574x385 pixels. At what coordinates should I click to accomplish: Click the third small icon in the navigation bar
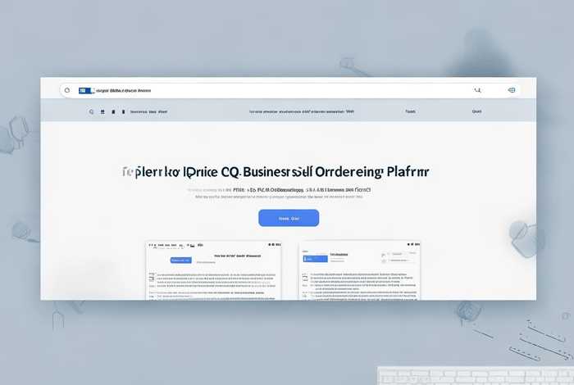pyautogui.click(x=113, y=111)
